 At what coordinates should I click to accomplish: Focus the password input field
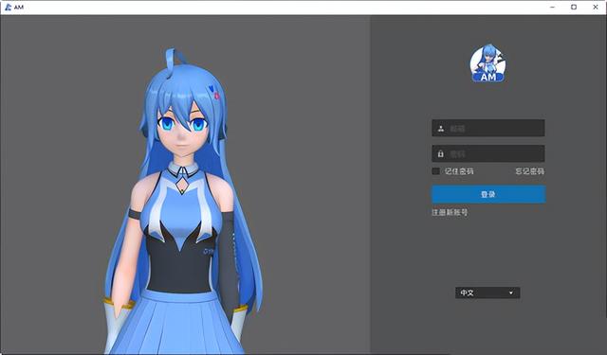488,153
